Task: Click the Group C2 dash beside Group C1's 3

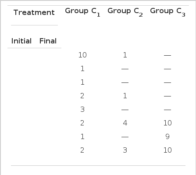Action: (125, 110)
